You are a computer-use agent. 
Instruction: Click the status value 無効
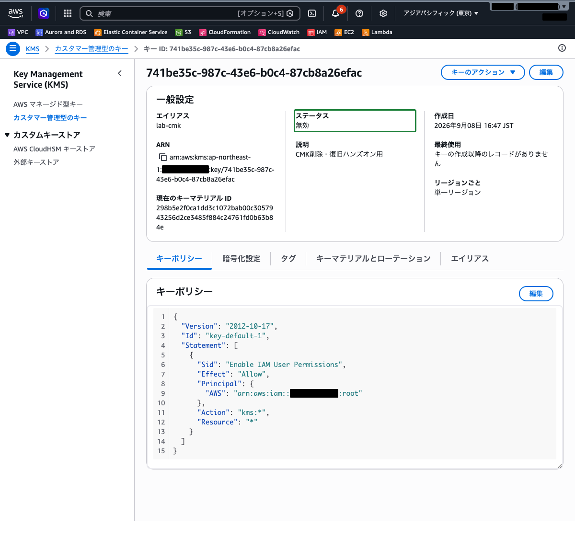point(302,126)
